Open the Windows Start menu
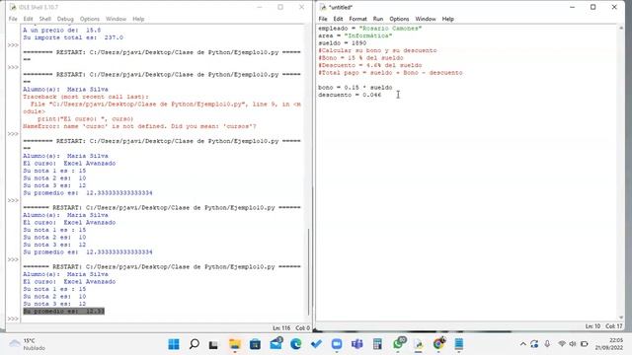This screenshot has height=355, width=632. coord(174,344)
